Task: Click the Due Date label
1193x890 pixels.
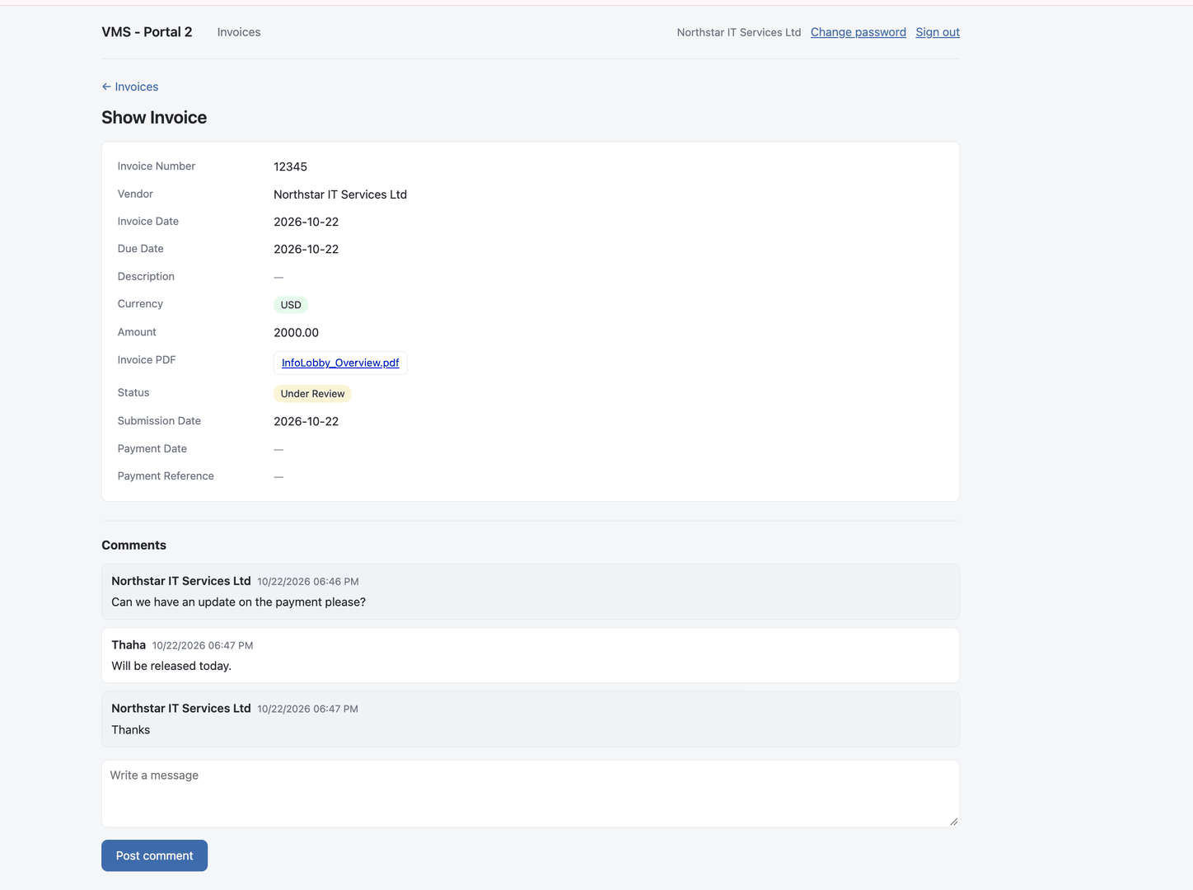Action: tap(140, 249)
